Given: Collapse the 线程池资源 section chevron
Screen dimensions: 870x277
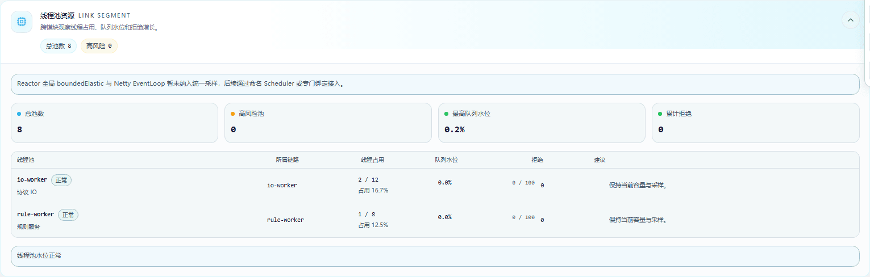Looking at the screenshot, I should (x=850, y=20).
